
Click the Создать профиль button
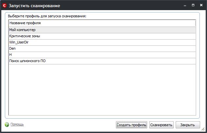tap(132, 125)
